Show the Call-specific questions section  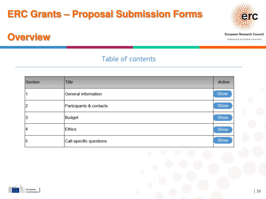tap(223, 140)
